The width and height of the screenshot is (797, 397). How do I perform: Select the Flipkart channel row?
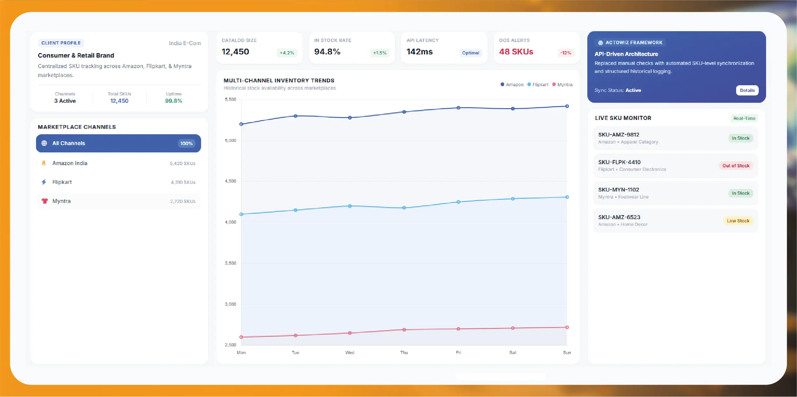click(119, 182)
